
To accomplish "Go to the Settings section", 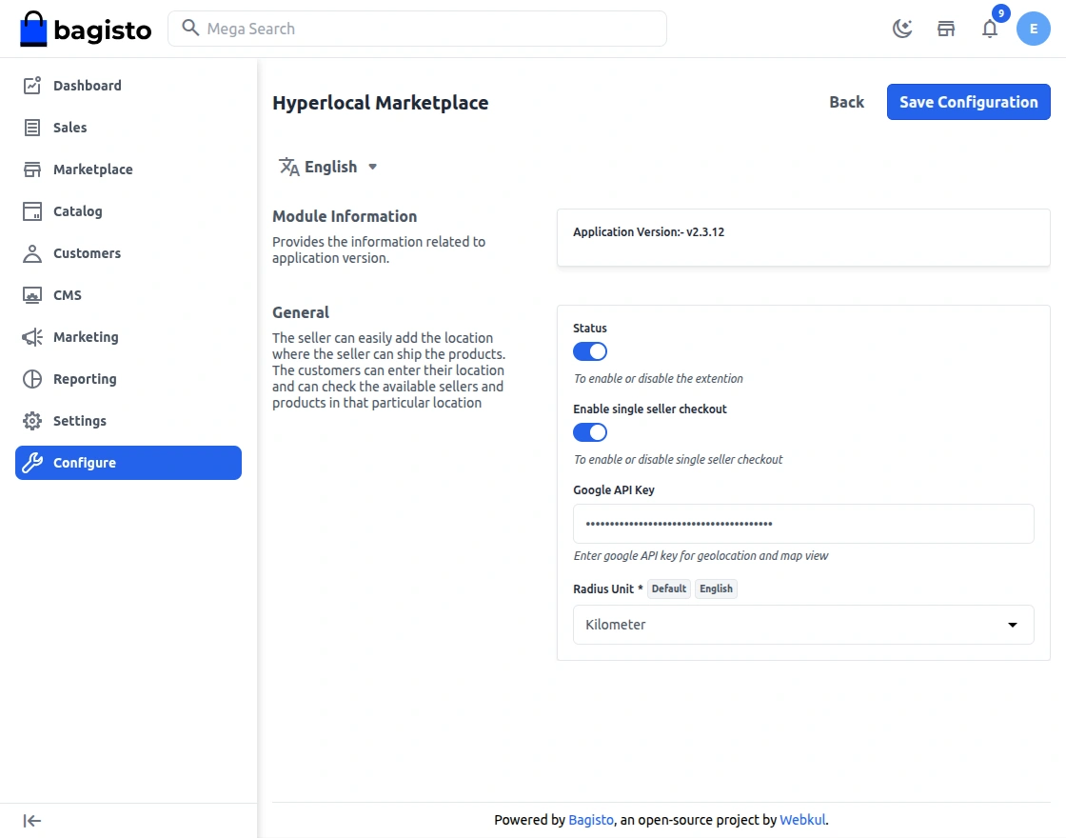I will coord(80,421).
